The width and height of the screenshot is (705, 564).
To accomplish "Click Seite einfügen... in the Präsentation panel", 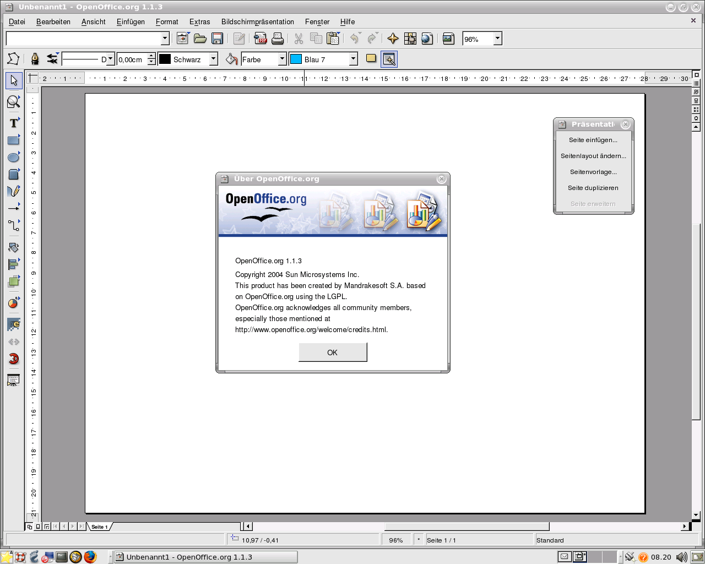I will pyautogui.click(x=593, y=140).
